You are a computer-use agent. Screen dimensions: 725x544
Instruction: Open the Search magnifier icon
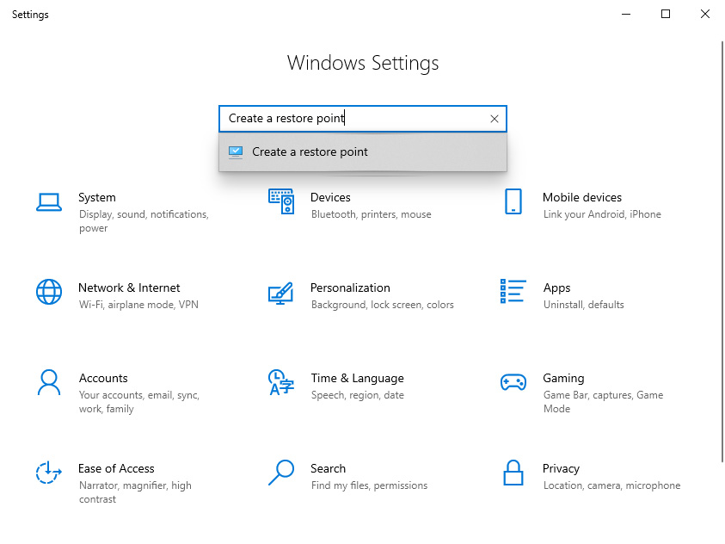pos(281,473)
